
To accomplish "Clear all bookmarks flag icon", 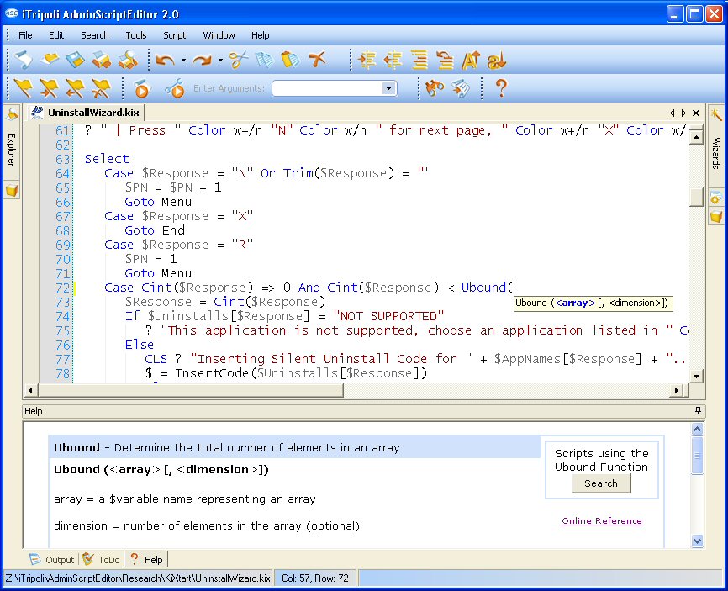I will point(101,87).
